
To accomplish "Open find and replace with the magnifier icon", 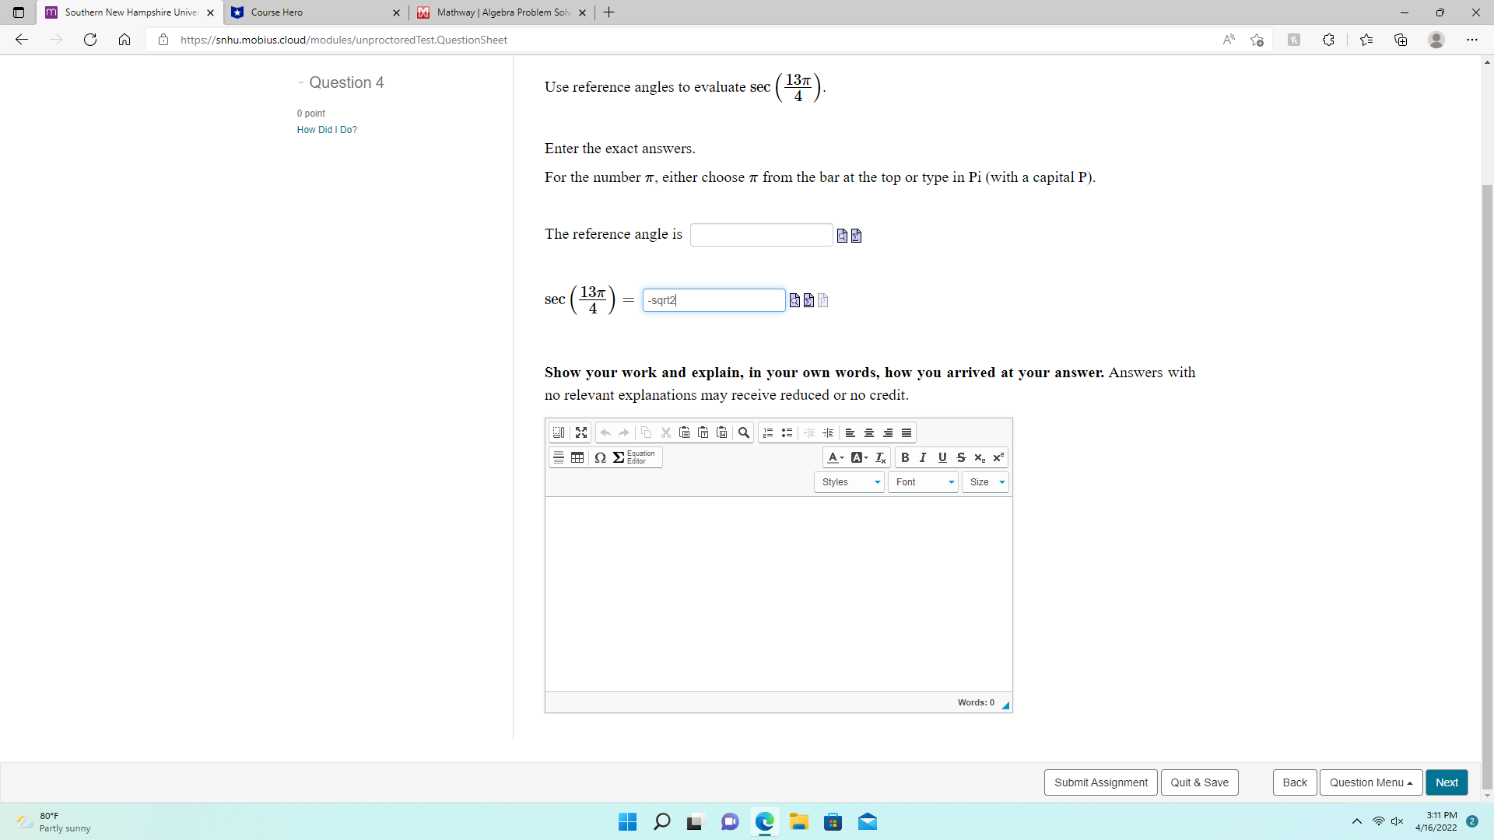I will (x=743, y=432).
